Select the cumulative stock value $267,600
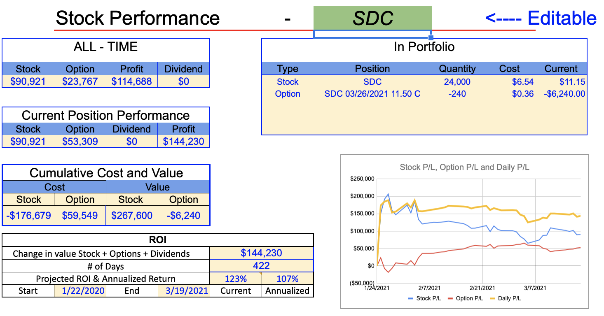 click(132, 215)
